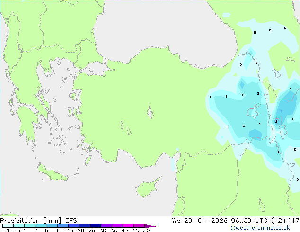The height and width of the screenshot is (232, 300).
Task: Click the 25–30 mm navy legend swatch
Action: point(96,226)
